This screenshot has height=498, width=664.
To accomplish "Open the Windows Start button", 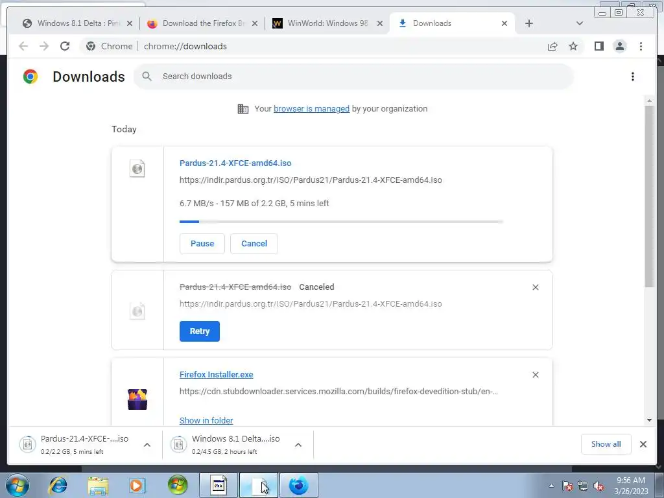I will tap(18, 485).
